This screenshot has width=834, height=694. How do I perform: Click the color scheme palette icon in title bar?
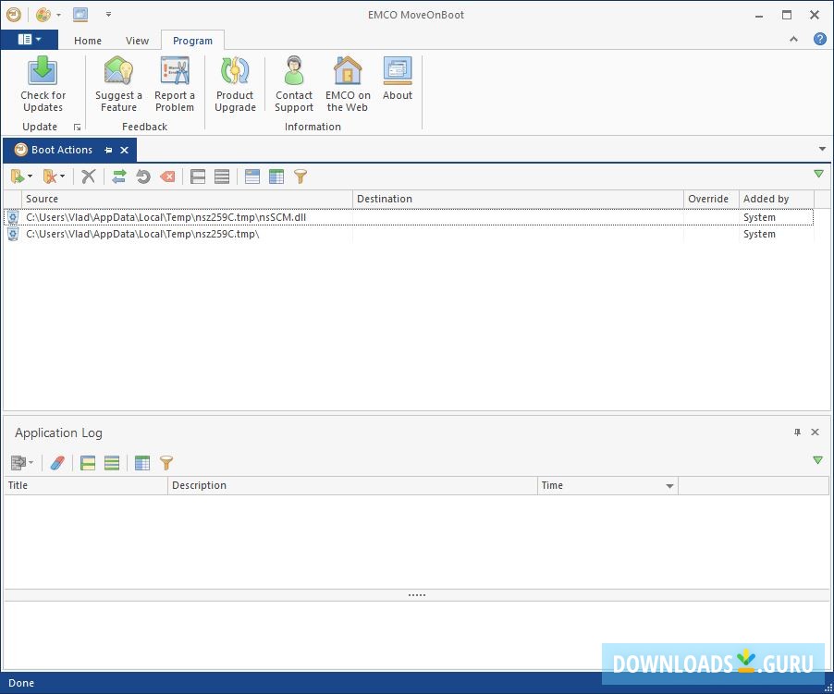(43, 15)
